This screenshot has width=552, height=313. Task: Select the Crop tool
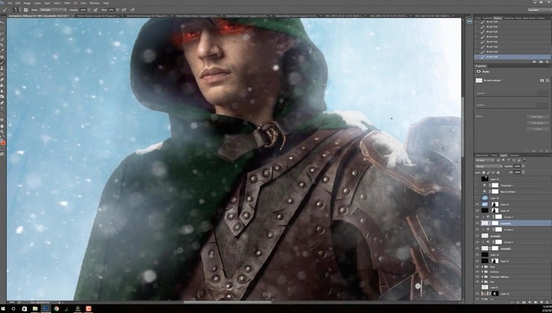tap(3, 45)
